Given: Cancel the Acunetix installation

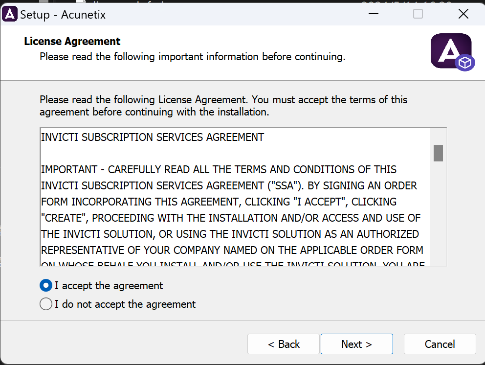Looking at the screenshot, I should 440,344.
